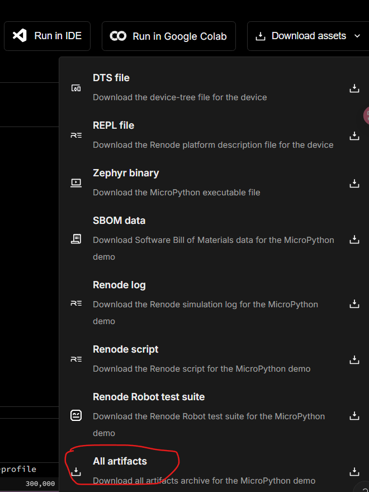Collapse the Download assets dropdown
369x492 pixels.
click(308, 36)
